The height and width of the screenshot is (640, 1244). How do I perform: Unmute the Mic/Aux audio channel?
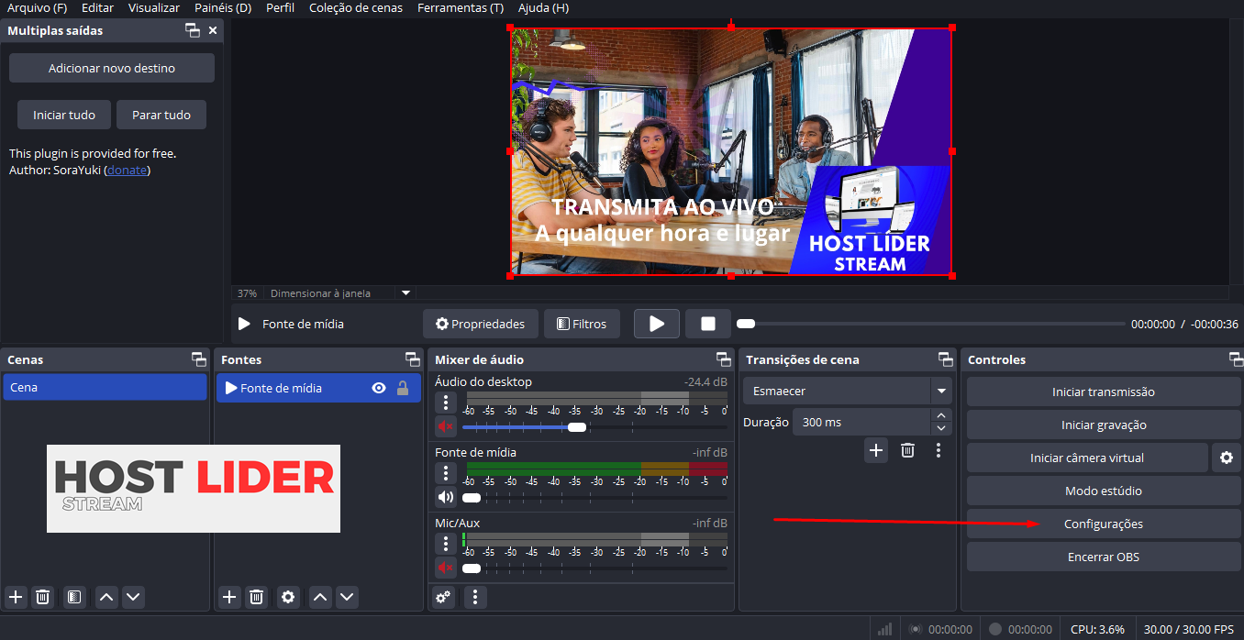(446, 568)
